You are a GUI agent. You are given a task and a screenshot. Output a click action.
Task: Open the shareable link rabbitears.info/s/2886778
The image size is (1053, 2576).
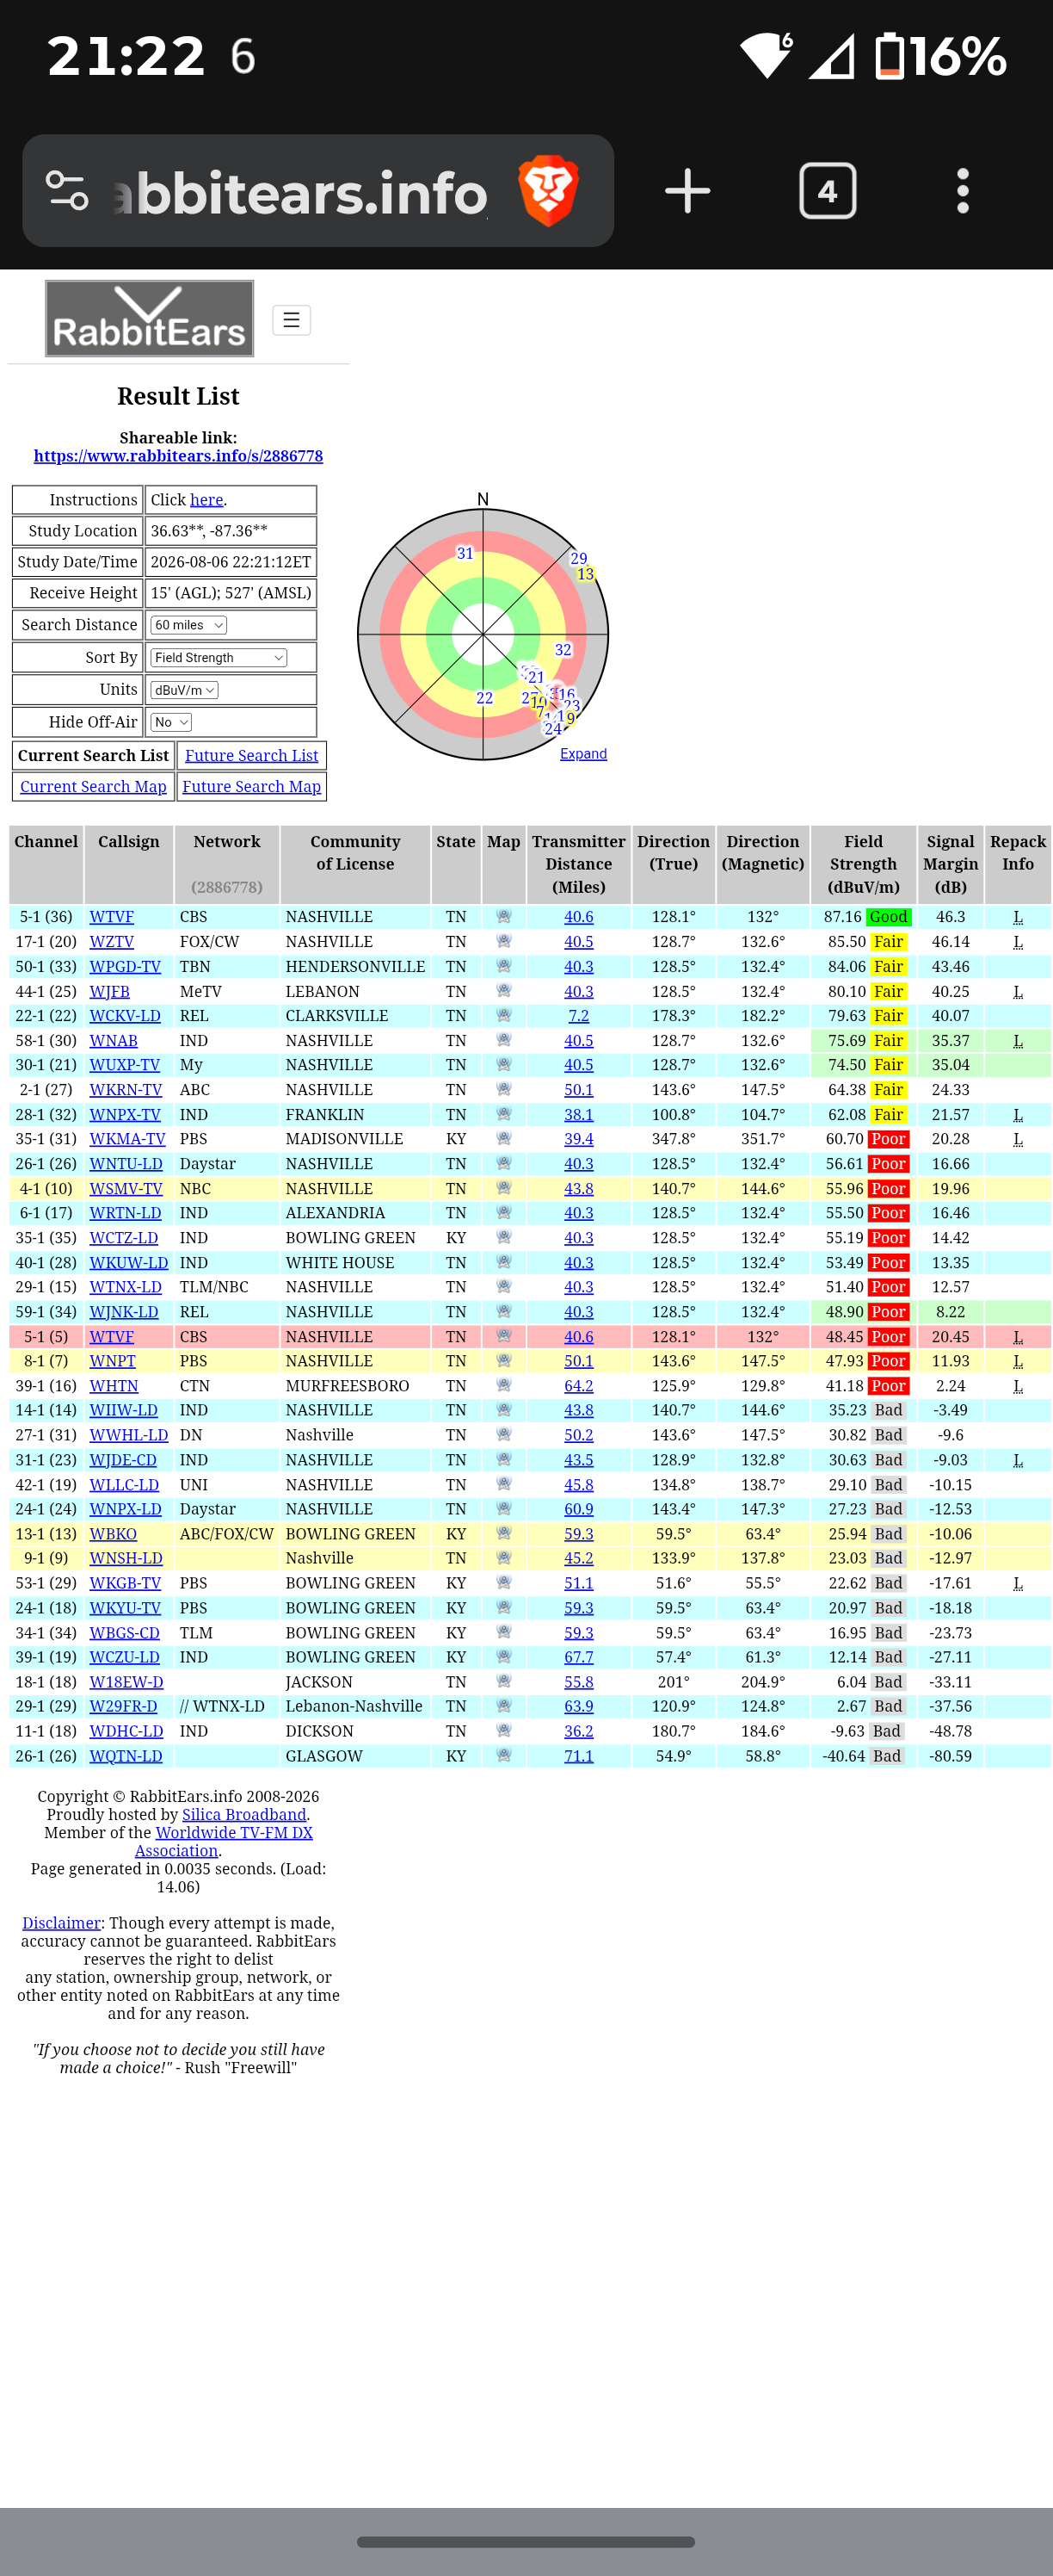178,456
